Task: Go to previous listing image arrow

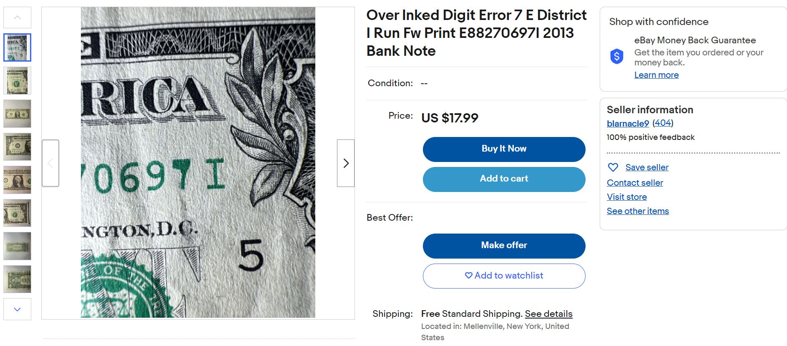Action: click(50, 163)
